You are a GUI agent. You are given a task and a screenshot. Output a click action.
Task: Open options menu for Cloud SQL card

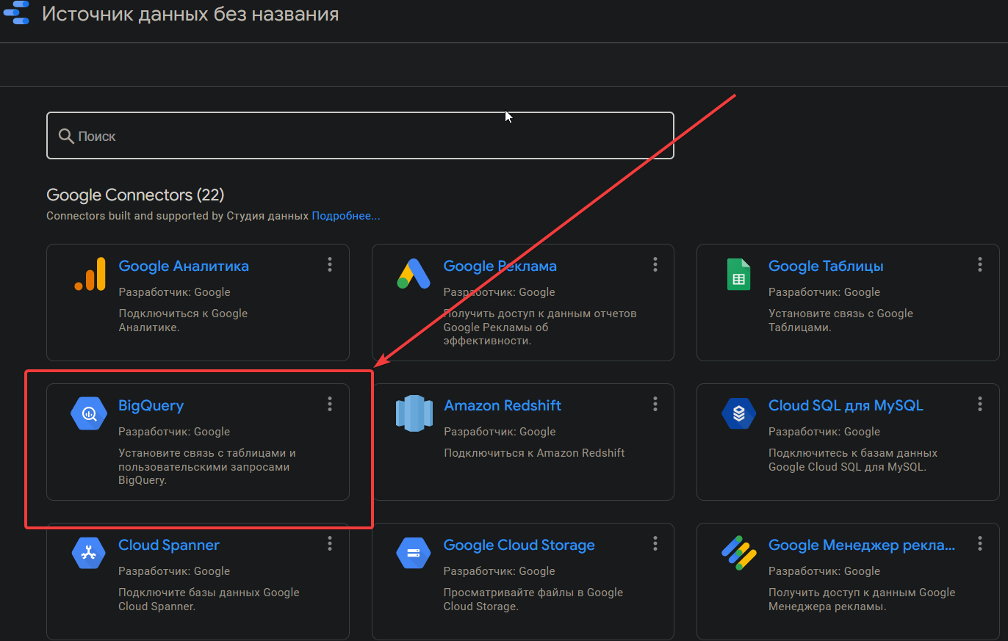click(980, 404)
